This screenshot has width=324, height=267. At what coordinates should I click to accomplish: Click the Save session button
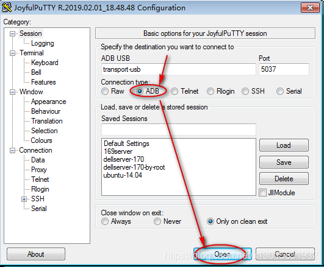click(x=284, y=162)
